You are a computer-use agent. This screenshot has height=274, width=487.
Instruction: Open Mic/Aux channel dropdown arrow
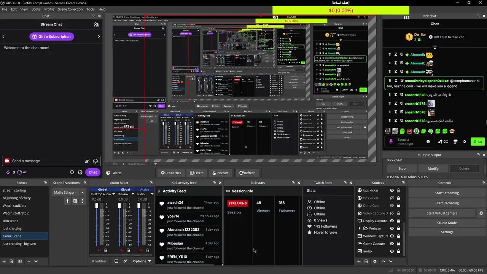[133, 194]
